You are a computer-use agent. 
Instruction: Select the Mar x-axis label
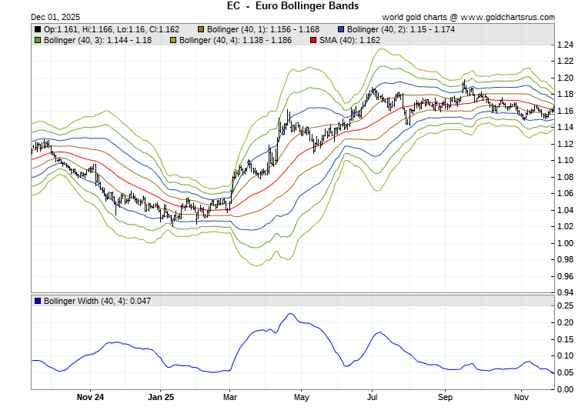230,398
